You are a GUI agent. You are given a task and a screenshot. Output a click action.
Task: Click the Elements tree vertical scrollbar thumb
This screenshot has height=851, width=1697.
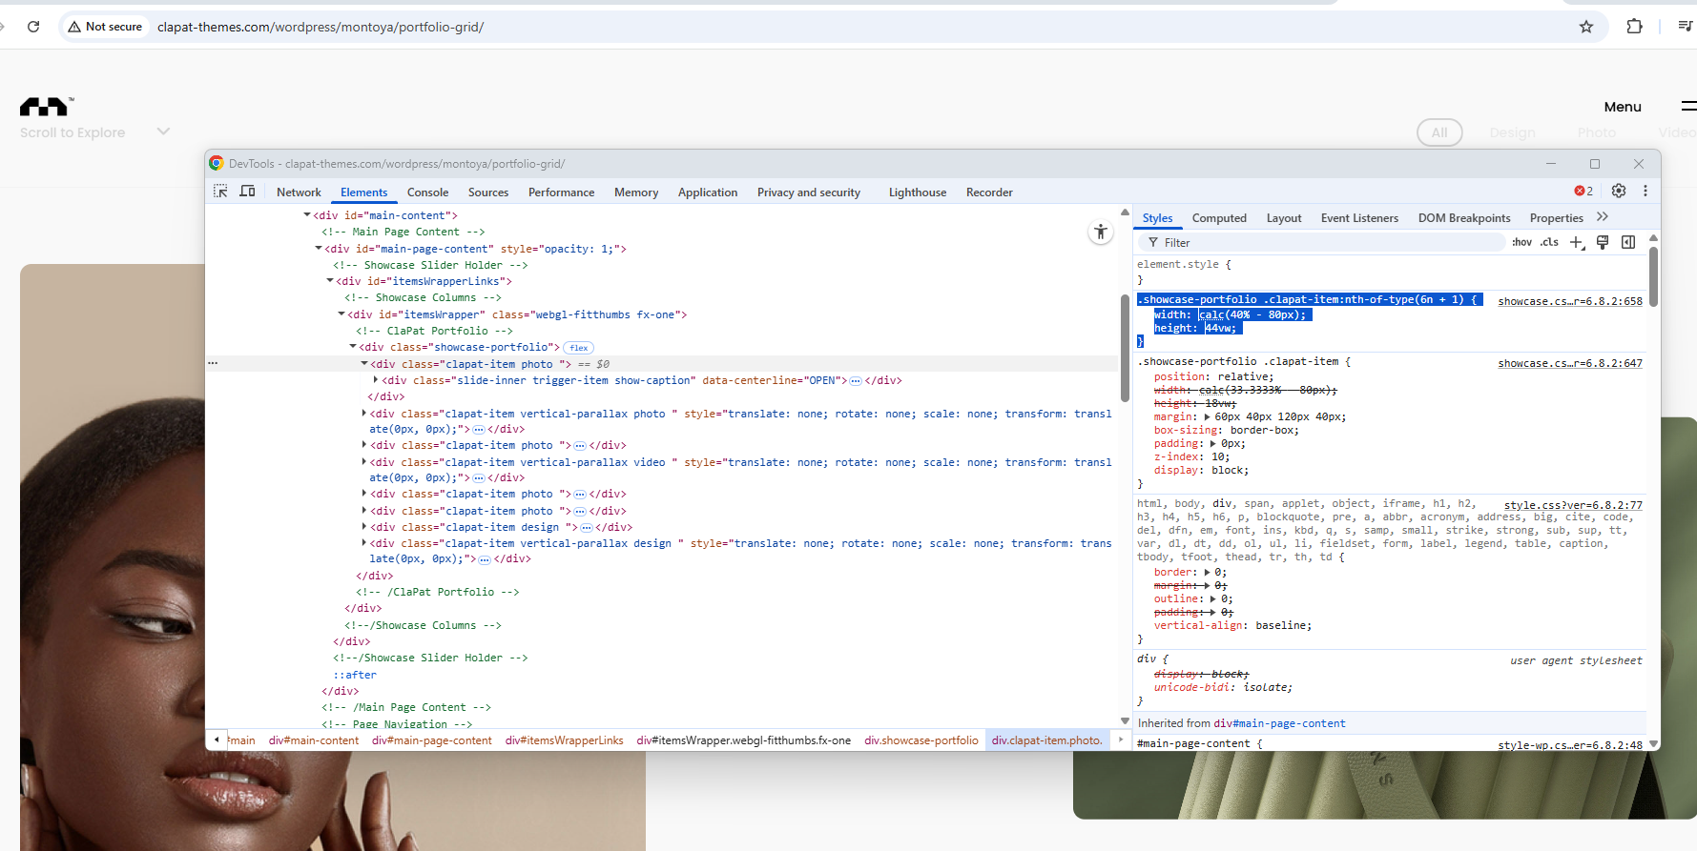[x=1125, y=348]
